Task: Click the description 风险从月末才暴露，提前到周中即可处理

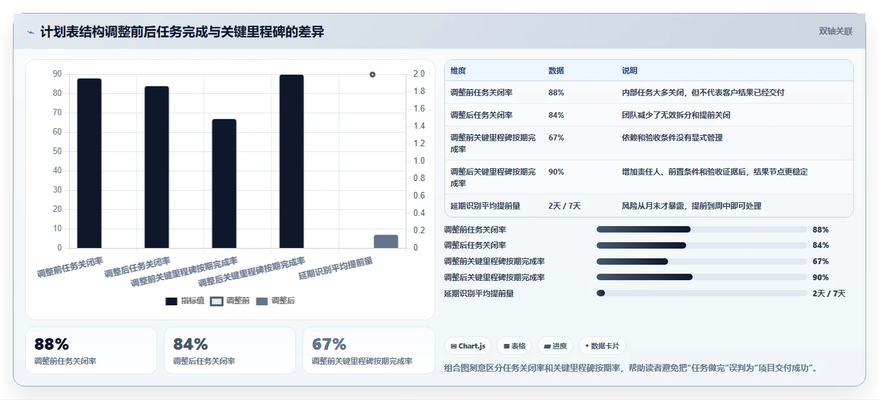Action: pos(691,206)
